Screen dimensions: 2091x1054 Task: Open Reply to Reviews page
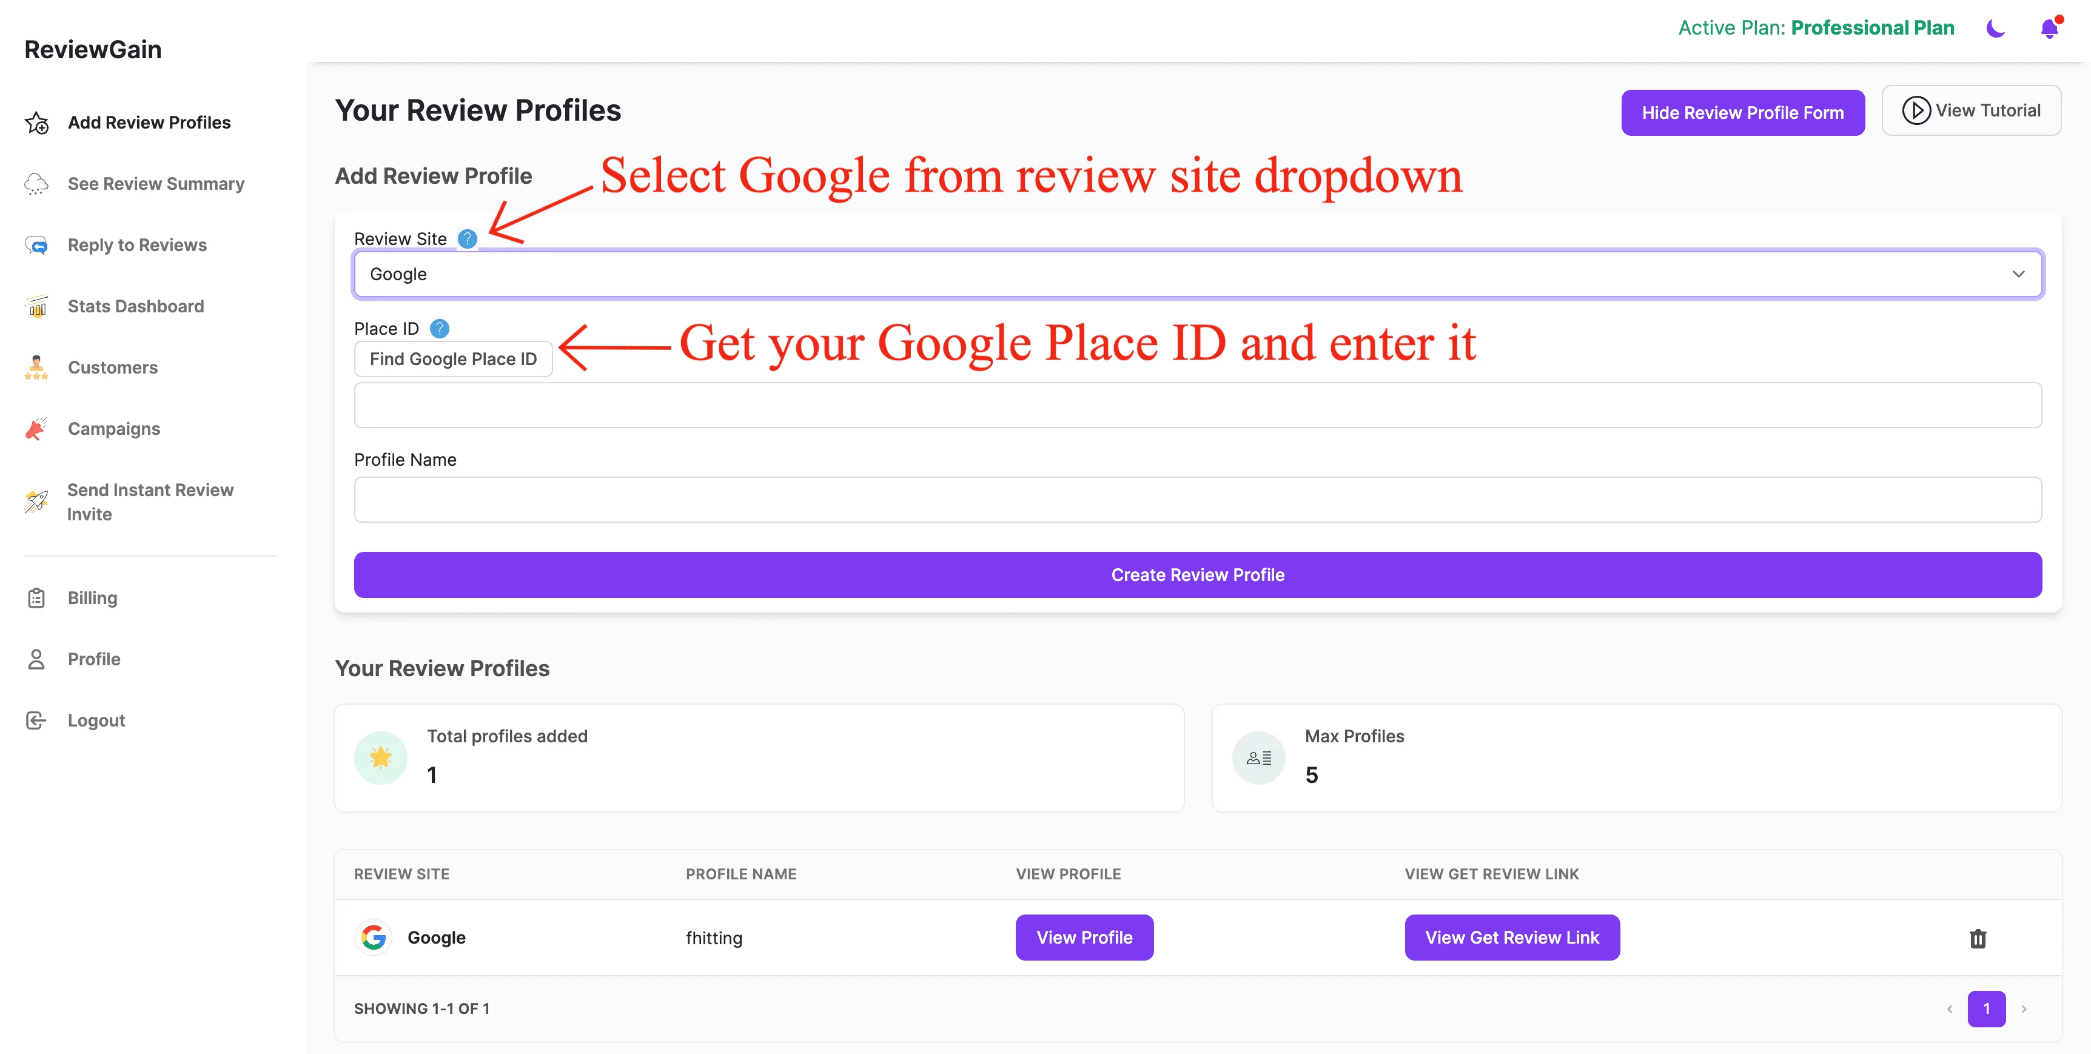137,245
